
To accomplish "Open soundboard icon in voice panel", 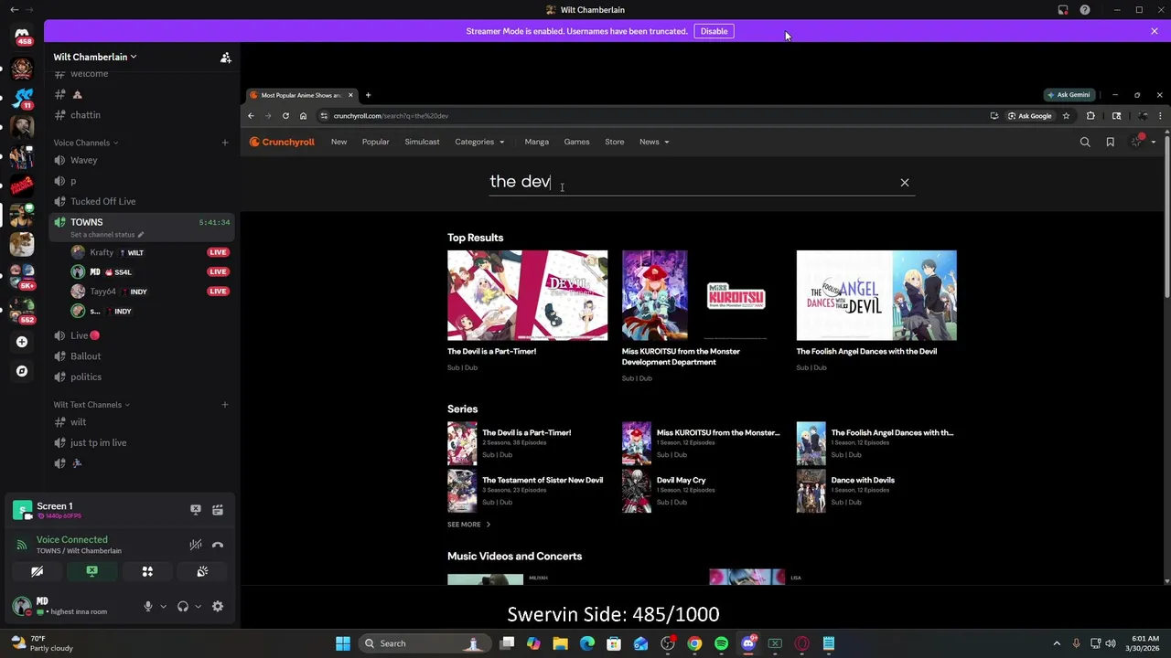I will tap(202, 571).
